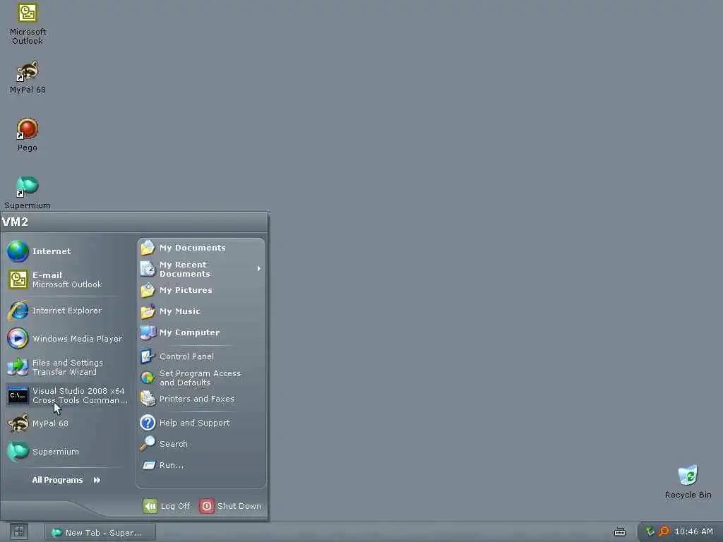Expand All Programs list

click(x=66, y=480)
